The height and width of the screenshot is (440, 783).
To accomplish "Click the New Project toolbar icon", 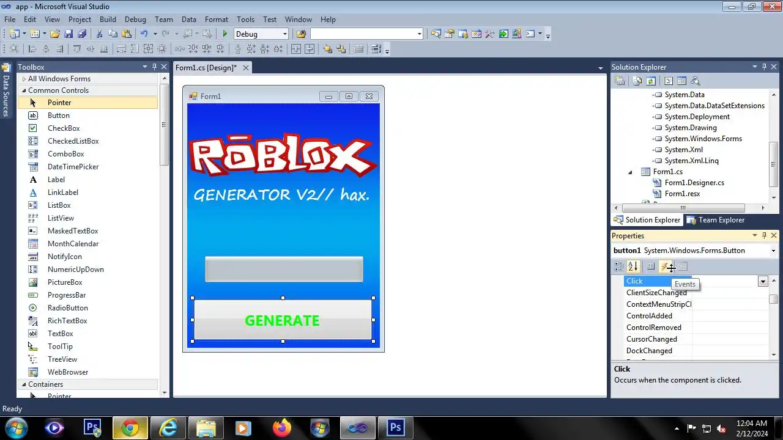I will 14,34.
